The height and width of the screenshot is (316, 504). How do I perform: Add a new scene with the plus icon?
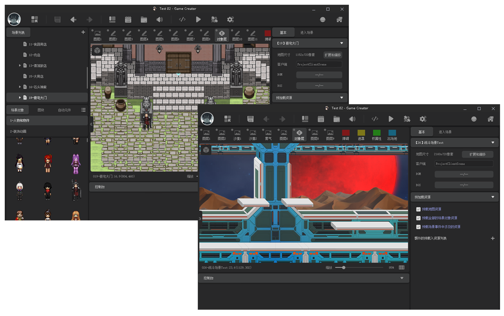point(83,33)
